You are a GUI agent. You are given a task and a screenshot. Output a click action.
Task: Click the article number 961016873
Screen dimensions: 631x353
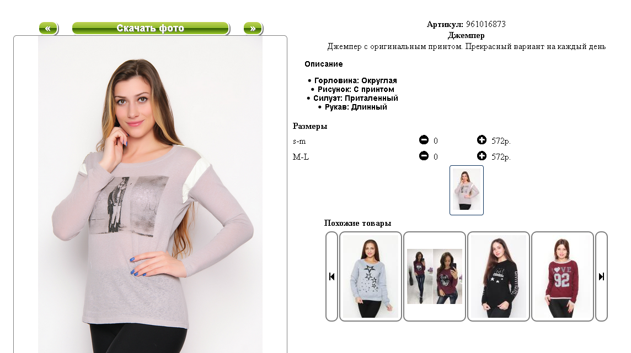(486, 24)
